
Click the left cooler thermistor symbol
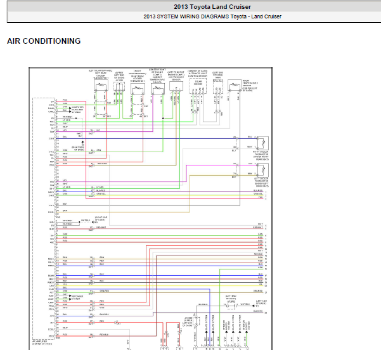pos(263,170)
